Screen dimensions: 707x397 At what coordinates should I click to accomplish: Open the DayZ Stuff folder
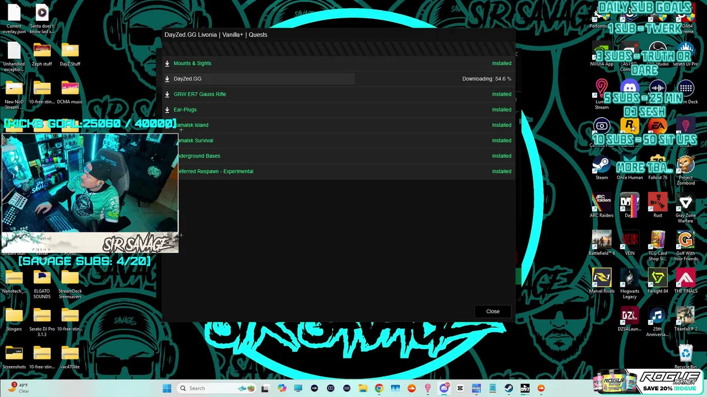pos(70,55)
